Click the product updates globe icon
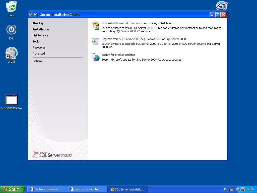This screenshot has height=193, width=257. [96, 57]
